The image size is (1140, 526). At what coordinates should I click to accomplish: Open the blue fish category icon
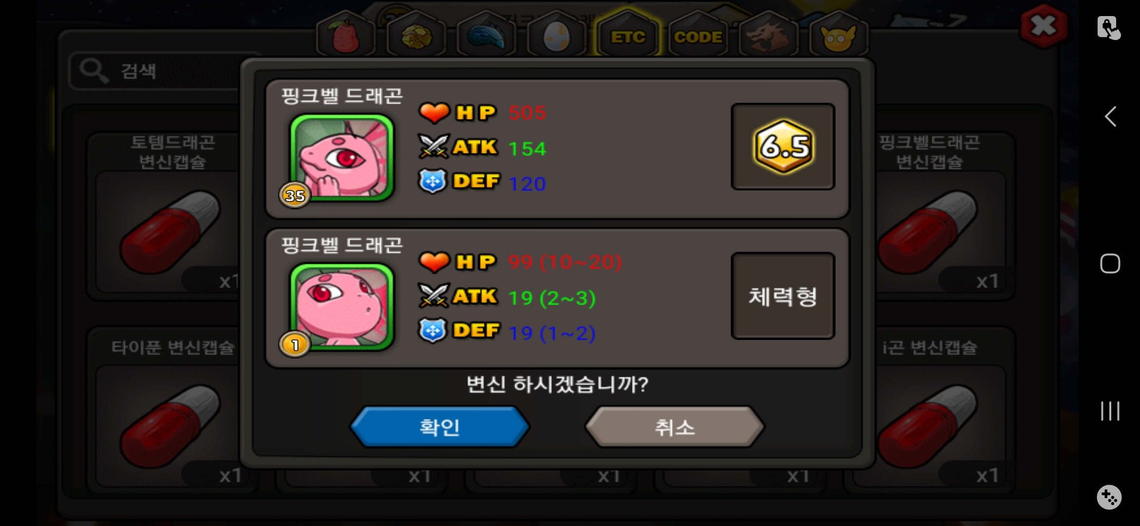coord(486,35)
